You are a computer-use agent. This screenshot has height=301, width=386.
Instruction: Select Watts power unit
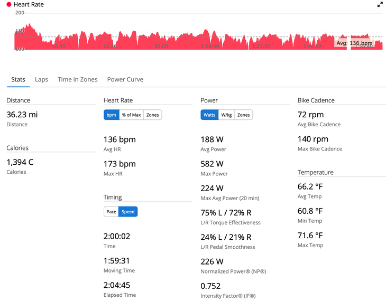point(209,115)
